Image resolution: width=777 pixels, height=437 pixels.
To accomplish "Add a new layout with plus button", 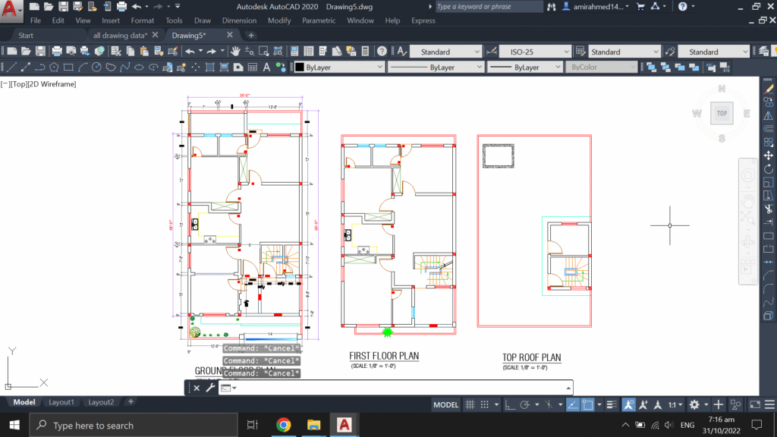I will [x=131, y=402].
